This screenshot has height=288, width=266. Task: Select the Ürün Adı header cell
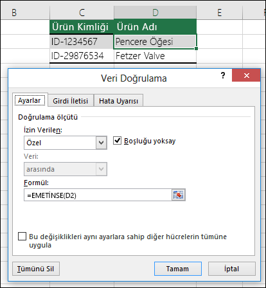click(x=155, y=27)
